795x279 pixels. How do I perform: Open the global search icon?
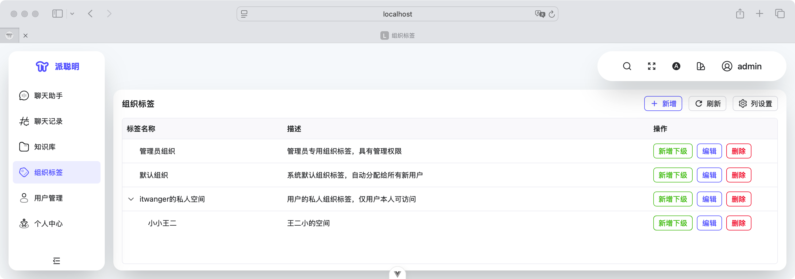(x=627, y=66)
